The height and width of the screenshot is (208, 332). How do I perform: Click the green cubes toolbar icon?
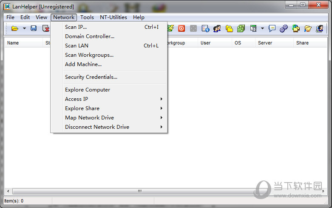click(x=241, y=28)
